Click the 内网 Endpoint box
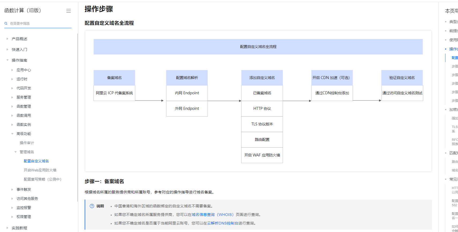Image resolution: width=458 pixels, height=232 pixels. pos(187,93)
